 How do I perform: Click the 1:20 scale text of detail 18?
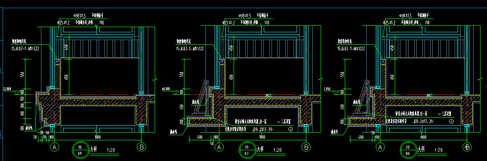click(111, 150)
